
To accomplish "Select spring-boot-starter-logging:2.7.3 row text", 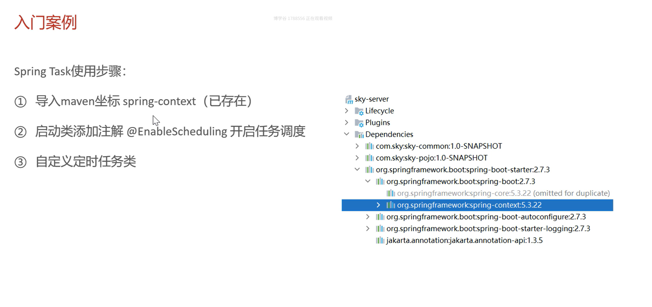I will [488, 228].
